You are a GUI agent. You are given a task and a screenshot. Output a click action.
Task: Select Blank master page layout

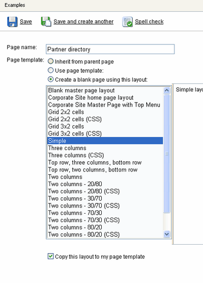click(x=105, y=90)
